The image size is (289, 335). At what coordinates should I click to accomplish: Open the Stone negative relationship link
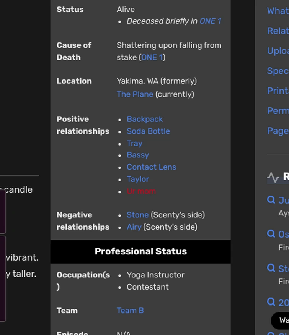click(137, 215)
